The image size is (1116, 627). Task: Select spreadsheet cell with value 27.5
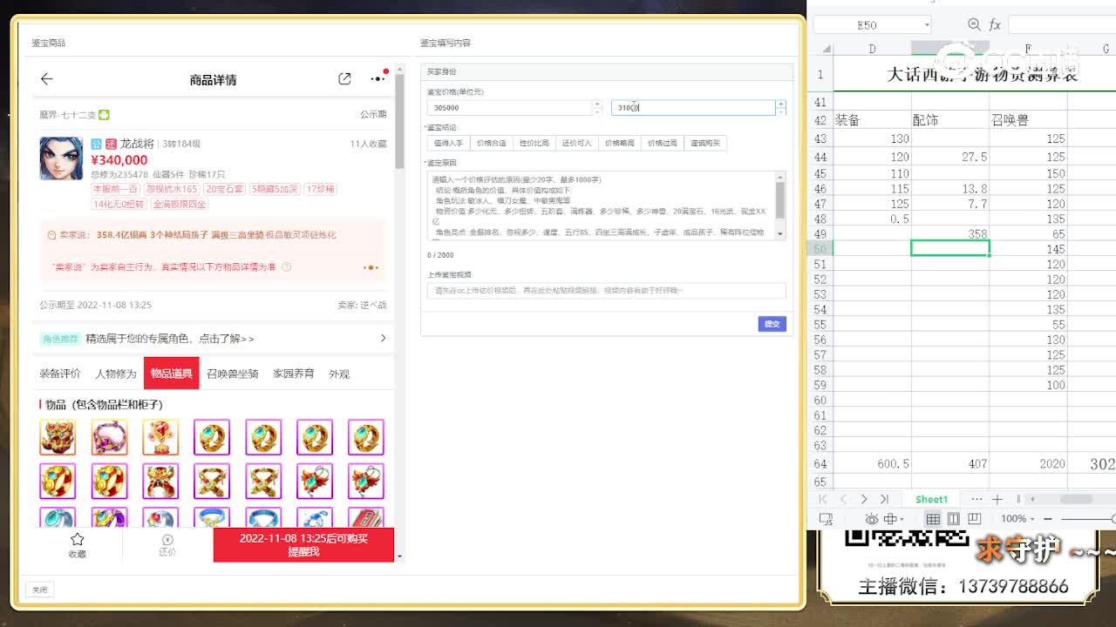click(x=950, y=157)
